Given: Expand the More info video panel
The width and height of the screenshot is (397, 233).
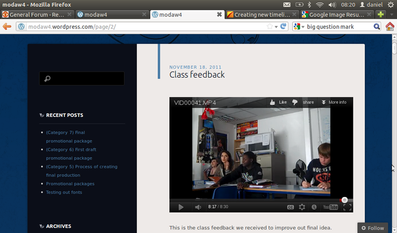Looking at the screenshot, I should [334, 102].
